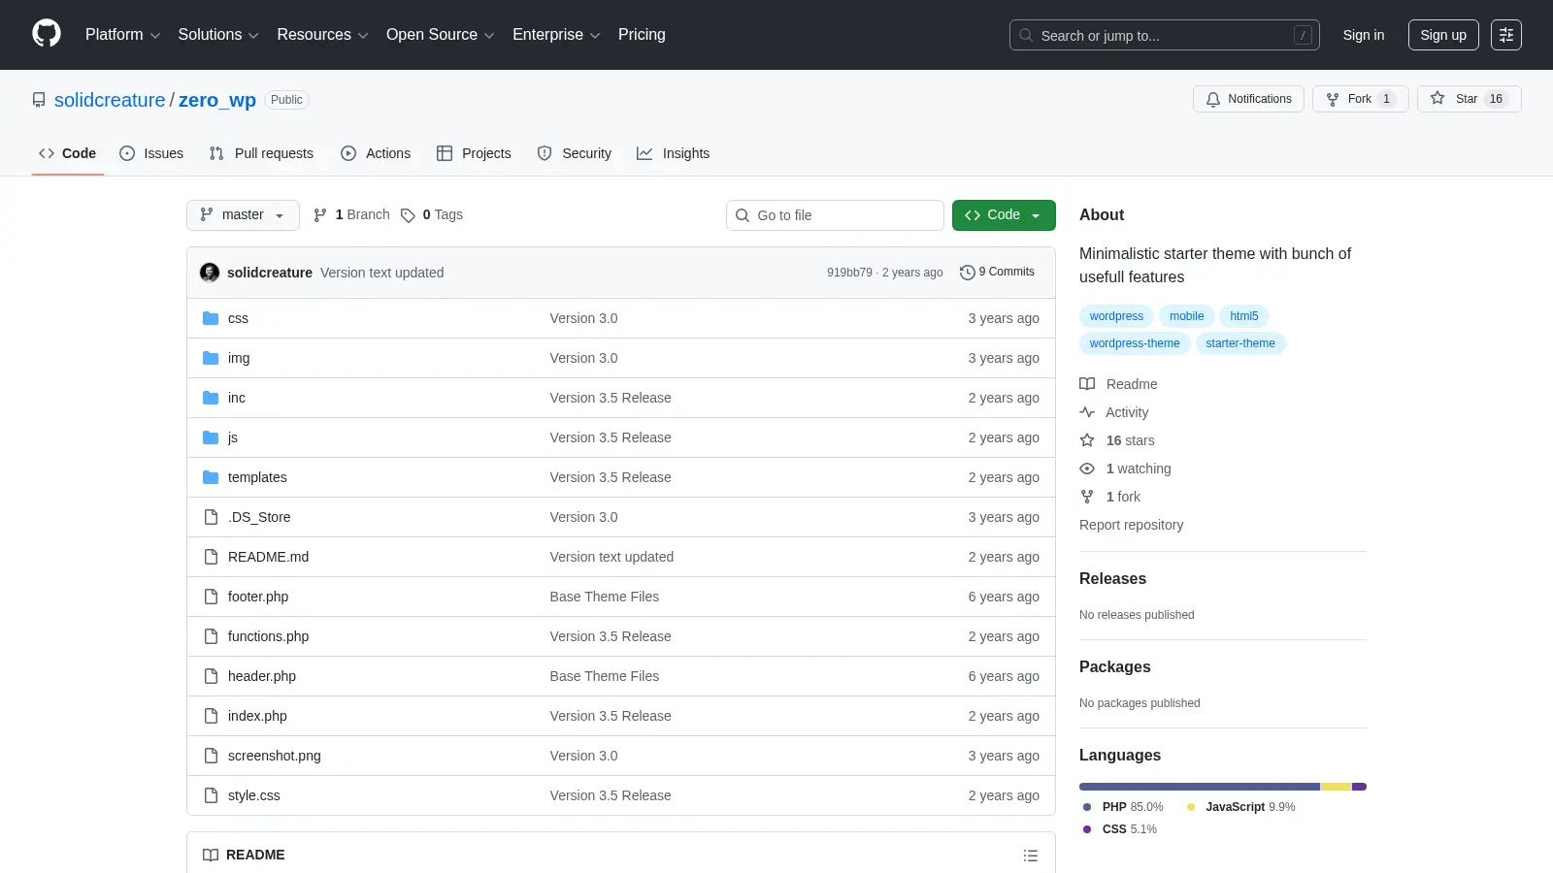The image size is (1553, 873).
Task: Click the tag icon beside 0 Tags
Action: 408,215
